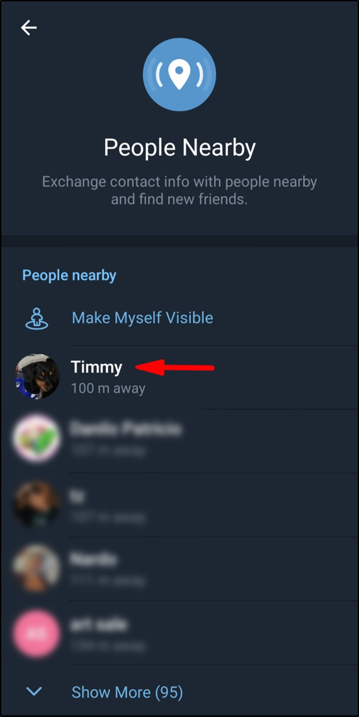Select the People nearby section header
359x717 pixels.
click(x=69, y=275)
